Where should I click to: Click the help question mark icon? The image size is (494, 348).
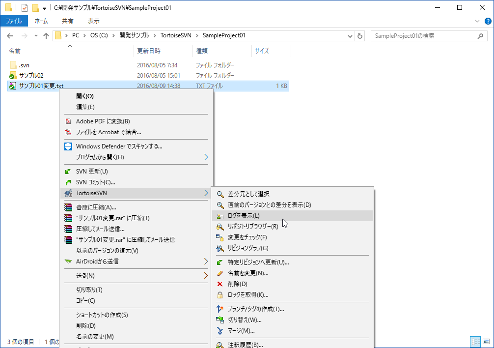pos(488,21)
